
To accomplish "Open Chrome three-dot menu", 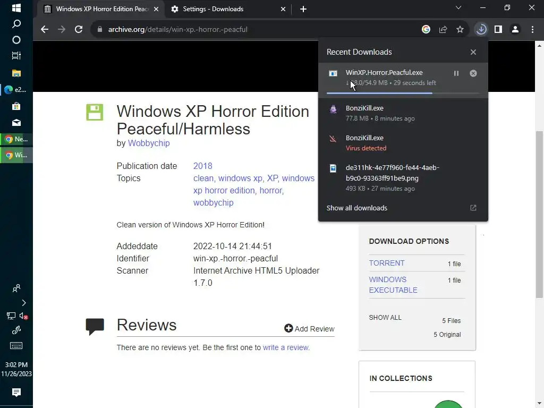I will click(x=532, y=30).
